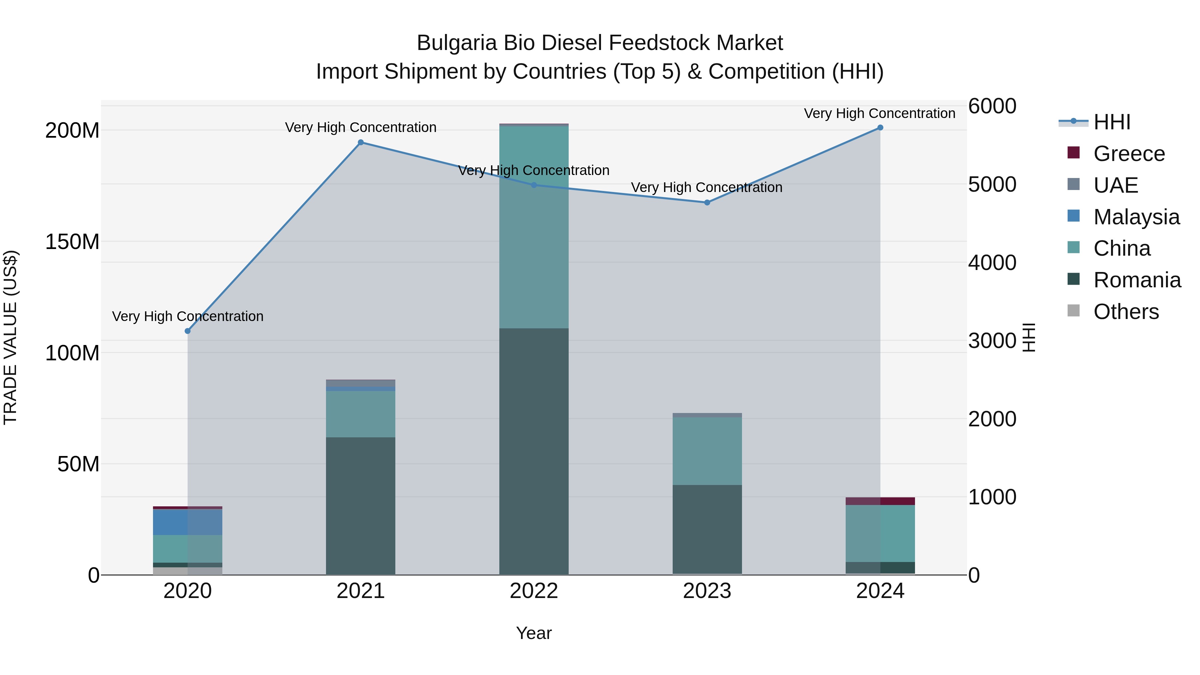The width and height of the screenshot is (1200, 675).
Task: Toggle the Romania series legend entry
Action: pyautogui.click(x=1124, y=280)
